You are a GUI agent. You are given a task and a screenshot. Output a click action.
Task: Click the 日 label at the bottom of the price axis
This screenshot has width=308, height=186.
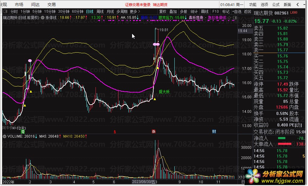[243, 182]
